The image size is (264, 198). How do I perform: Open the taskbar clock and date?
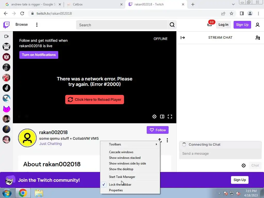[251, 193]
